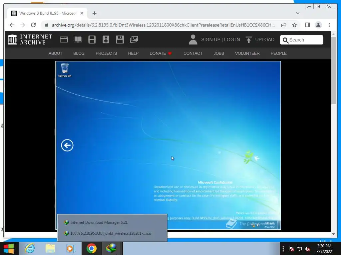This screenshot has width=341, height=255.
Task: Open the media player taskbar icon
Action: pyautogui.click(x=71, y=248)
